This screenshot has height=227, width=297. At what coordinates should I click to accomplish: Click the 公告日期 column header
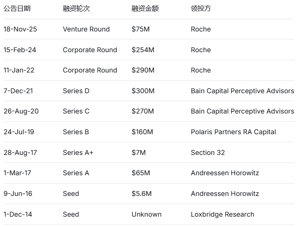tap(17, 8)
